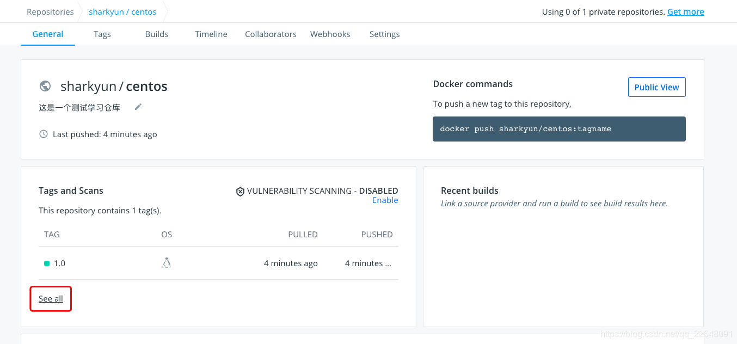Screen dimensions: 737x344
Task: Click the green status dot for tag 1.0
Action: coord(47,263)
